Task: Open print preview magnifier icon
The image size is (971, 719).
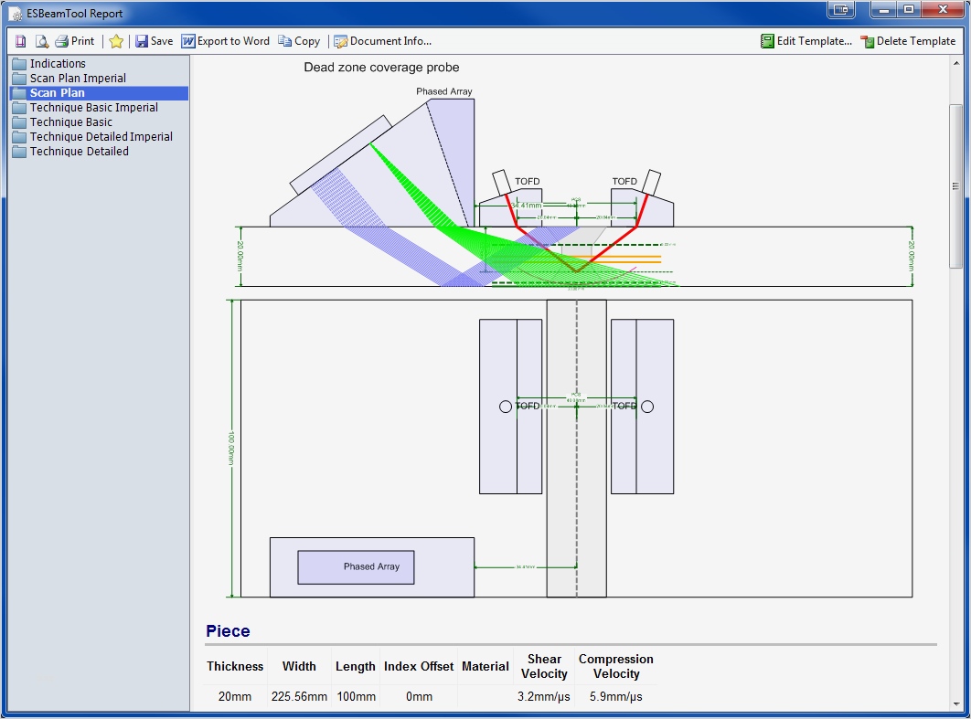Action: coord(41,41)
